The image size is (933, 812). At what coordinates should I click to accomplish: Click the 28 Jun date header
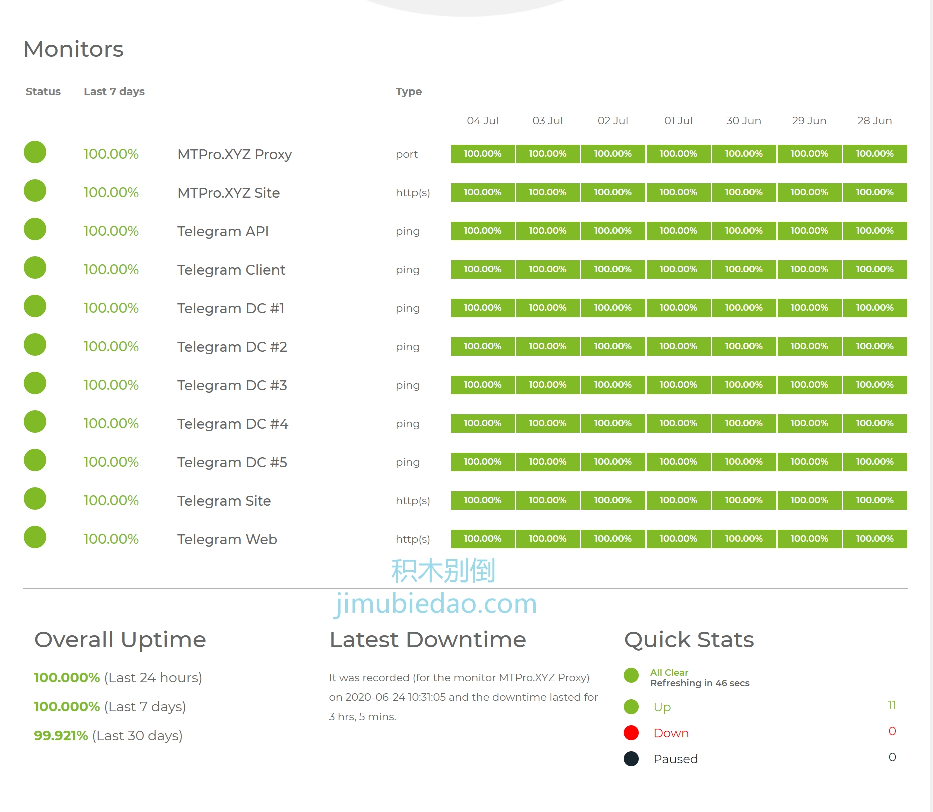[875, 121]
